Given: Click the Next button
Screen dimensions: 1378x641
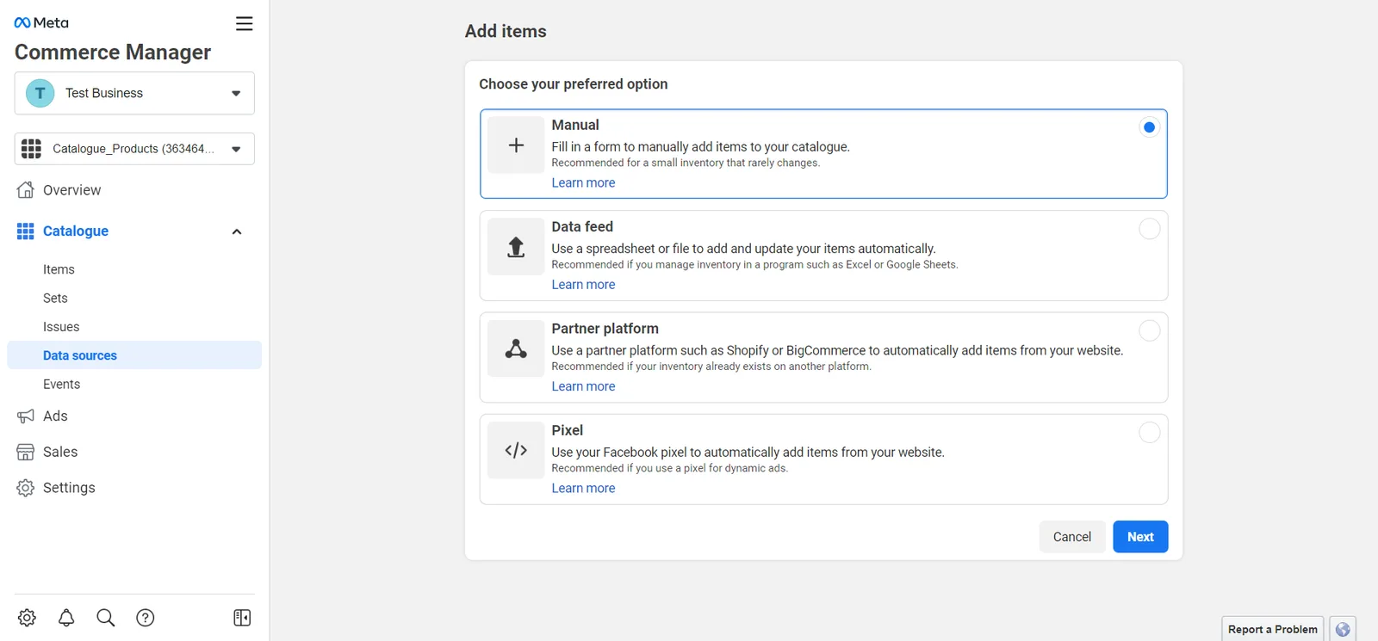Looking at the screenshot, I should pyautogui.click(x=1140, y=537).
